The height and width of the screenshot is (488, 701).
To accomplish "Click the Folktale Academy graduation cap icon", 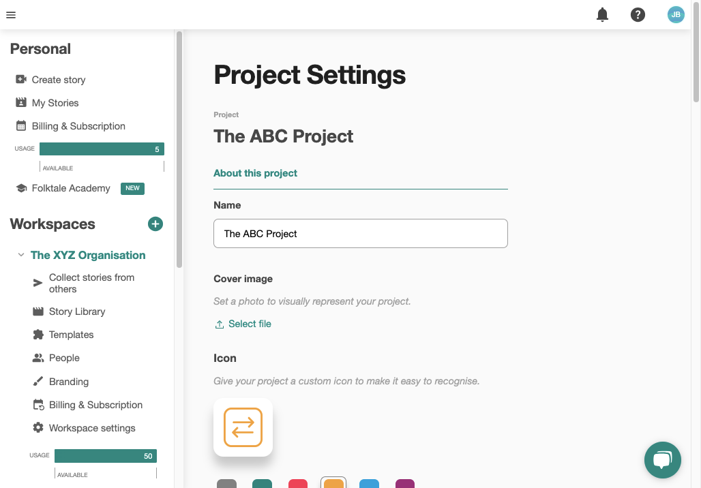I will (x=21, y=188).
